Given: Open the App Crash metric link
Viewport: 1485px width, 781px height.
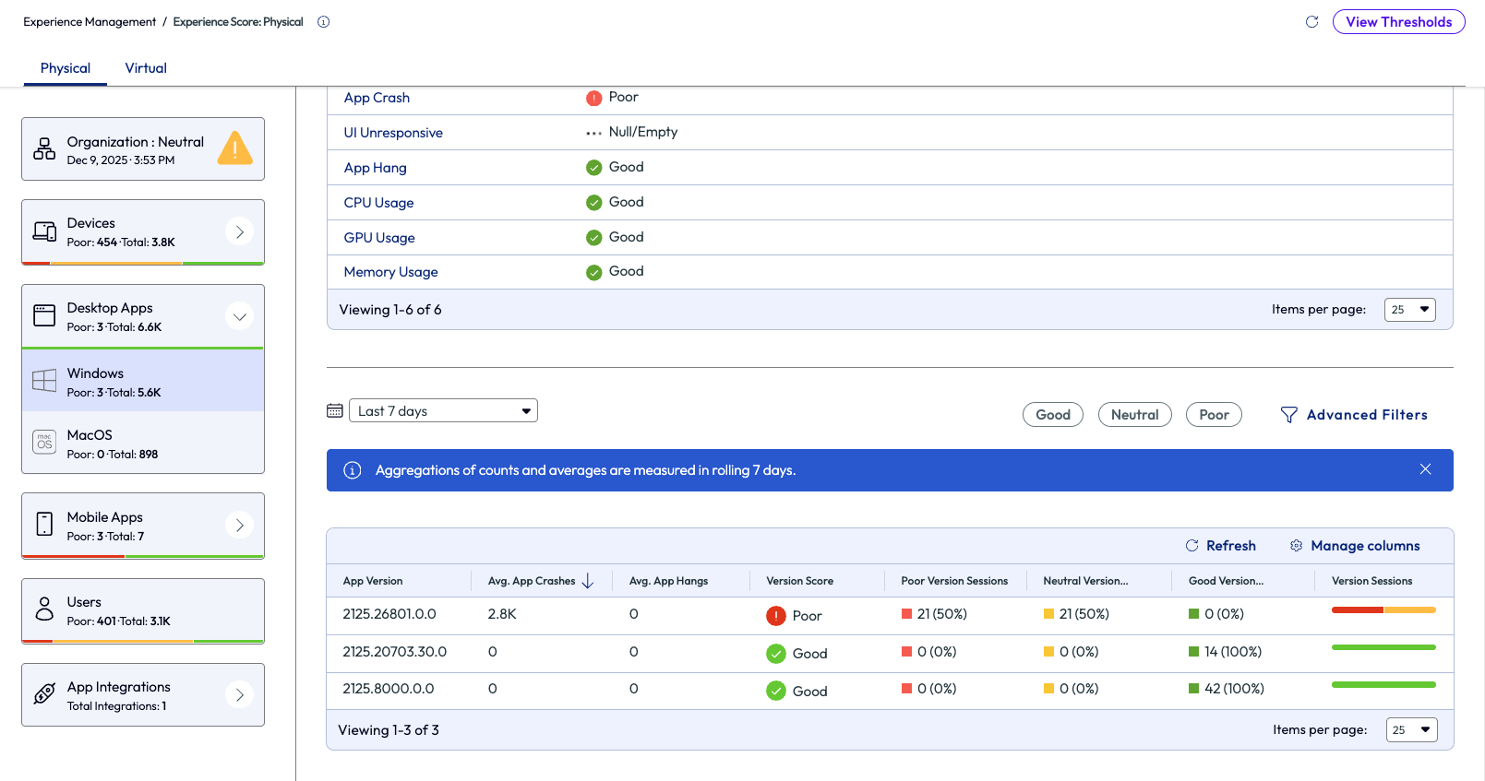Looking at the screenshot, I should coord(377,98).
